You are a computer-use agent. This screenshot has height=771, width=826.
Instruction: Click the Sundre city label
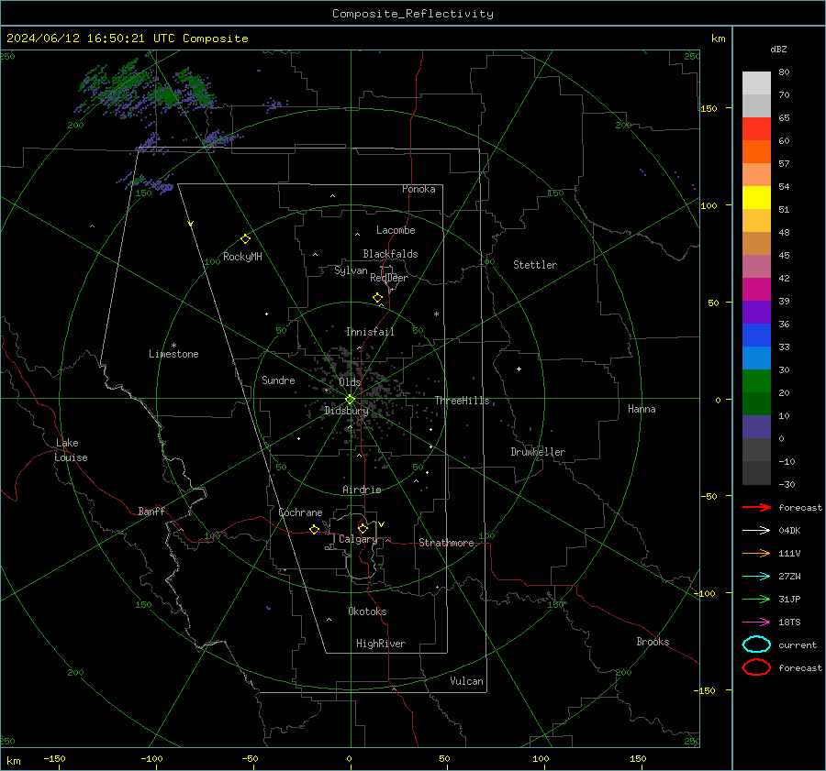(278, 380)
